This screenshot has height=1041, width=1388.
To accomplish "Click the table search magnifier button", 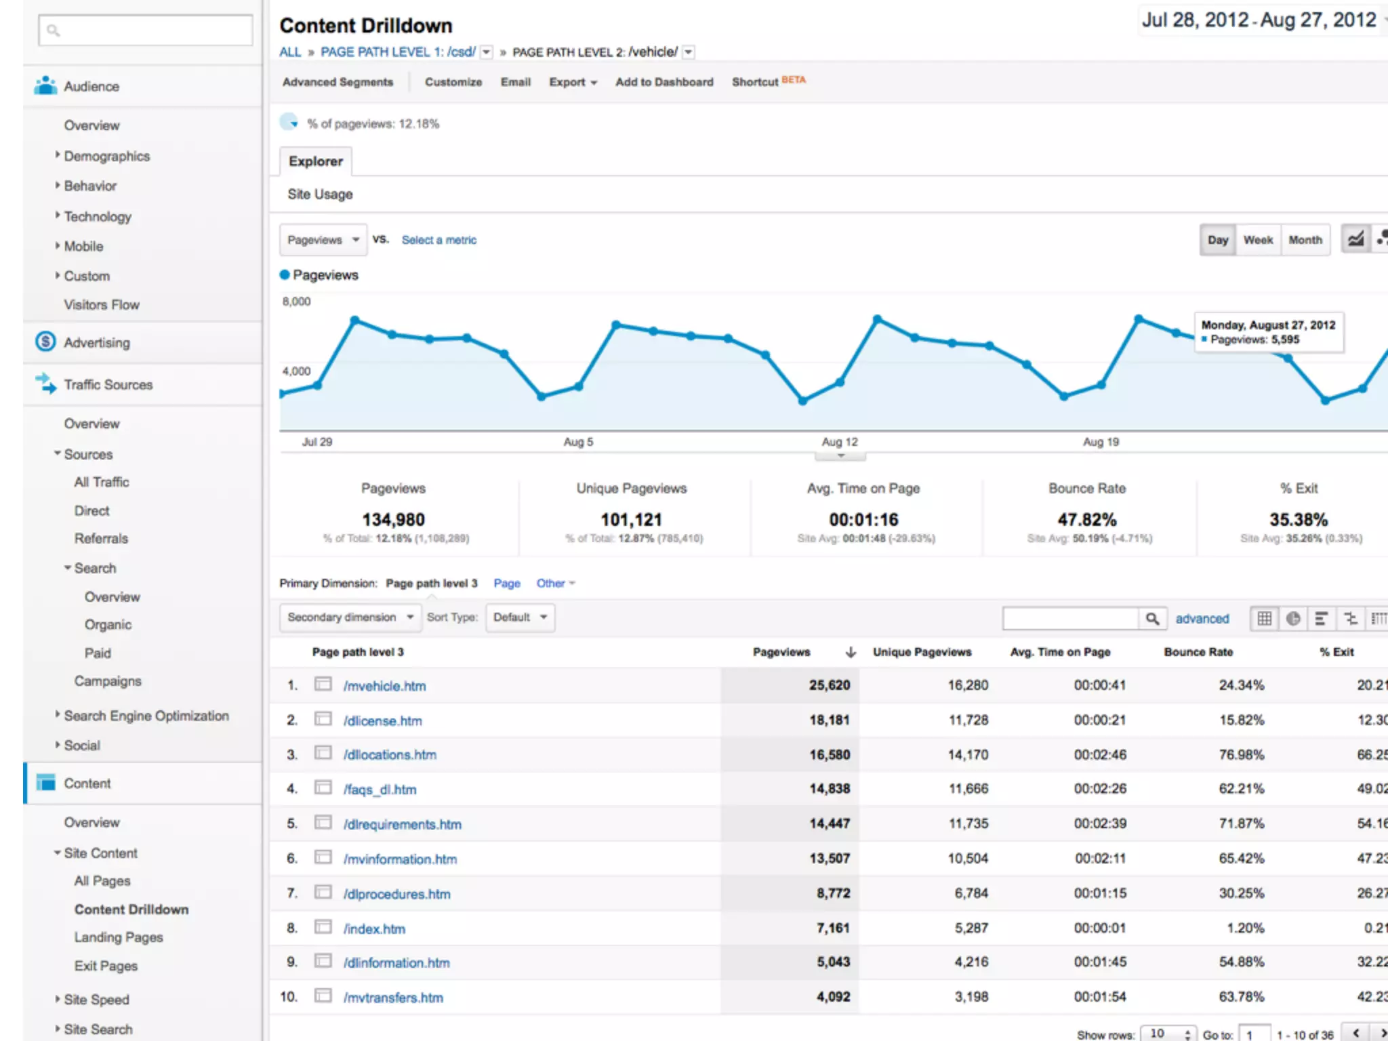I will (1152, 618).
